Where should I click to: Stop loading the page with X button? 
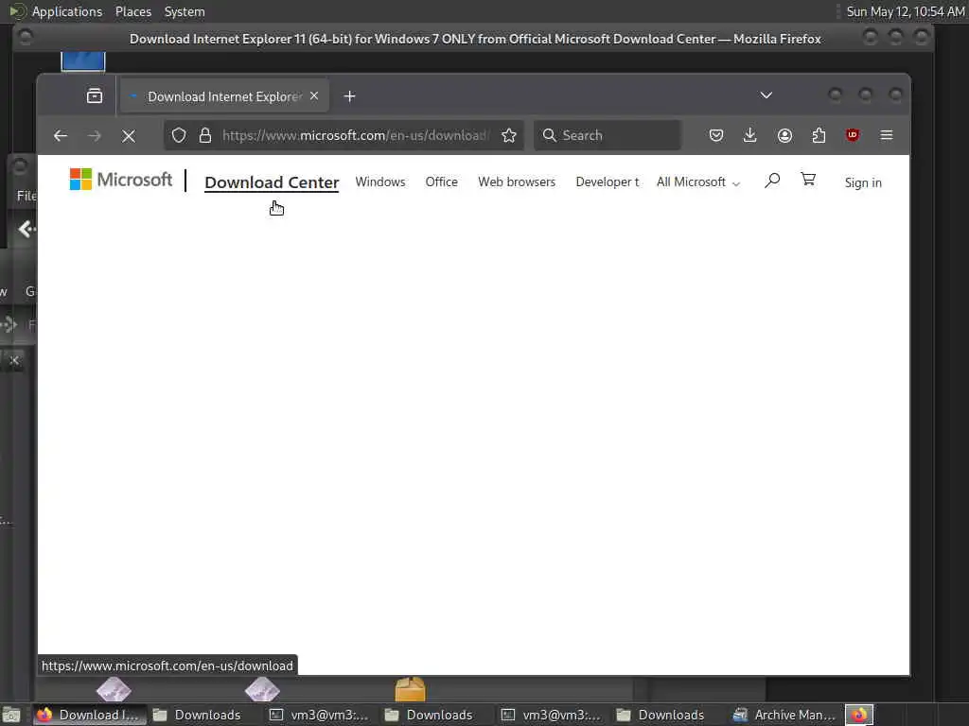(x=129, y=135)
